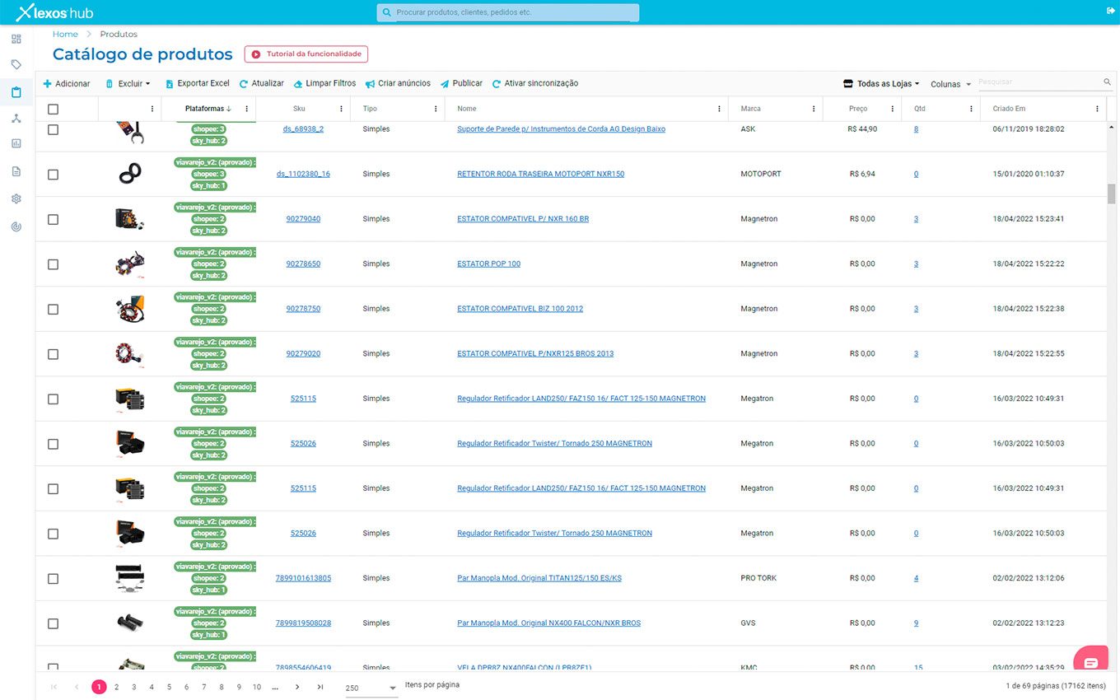Open the chat support bubble
Viewport: 1120px width, 700px height.
click(1091, 663)
